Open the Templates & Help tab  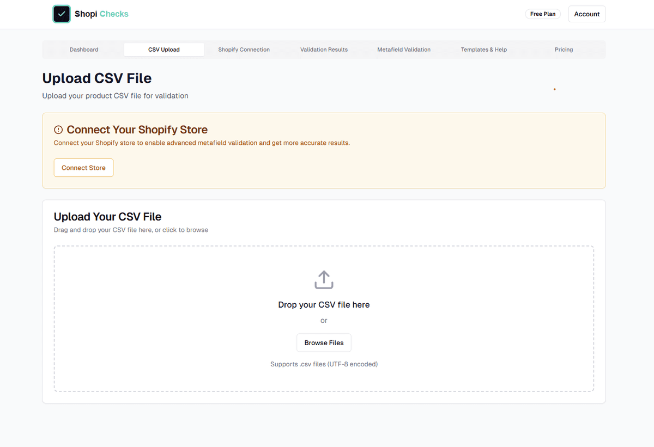483,50
